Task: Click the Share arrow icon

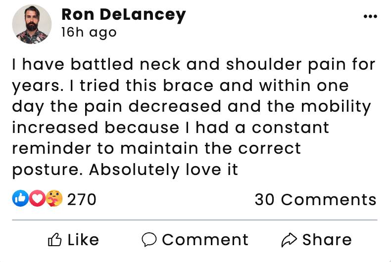Action: click(288, 240)
